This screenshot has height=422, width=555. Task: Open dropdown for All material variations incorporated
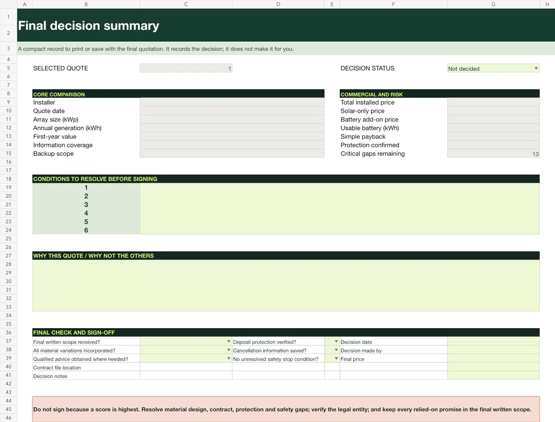tap(229, 350)
